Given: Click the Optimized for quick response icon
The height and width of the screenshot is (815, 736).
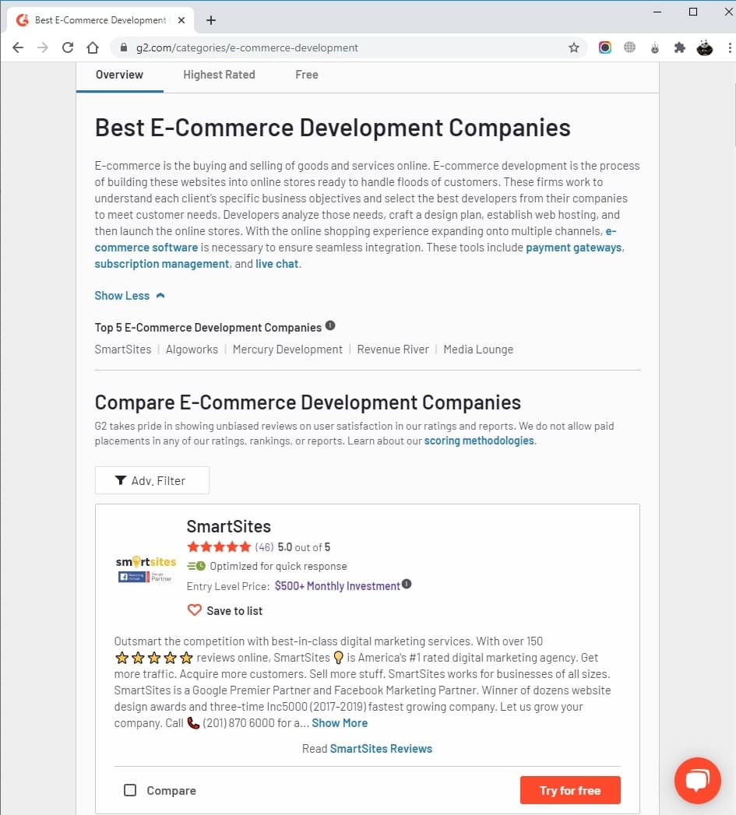Looking at the screenshot, I should (x=196, y=566).
